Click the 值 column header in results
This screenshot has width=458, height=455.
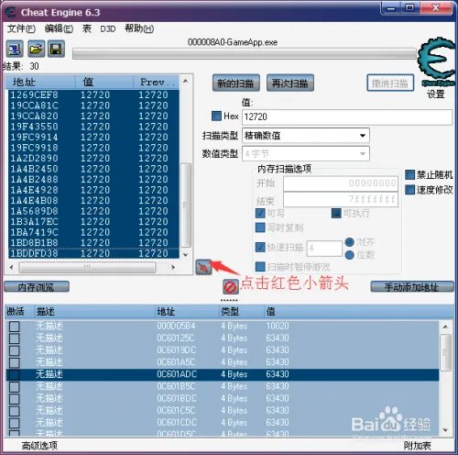tap(104, 82)
